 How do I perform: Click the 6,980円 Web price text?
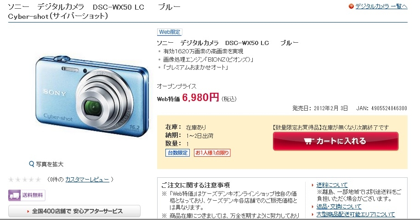click(x=201, y=97)
